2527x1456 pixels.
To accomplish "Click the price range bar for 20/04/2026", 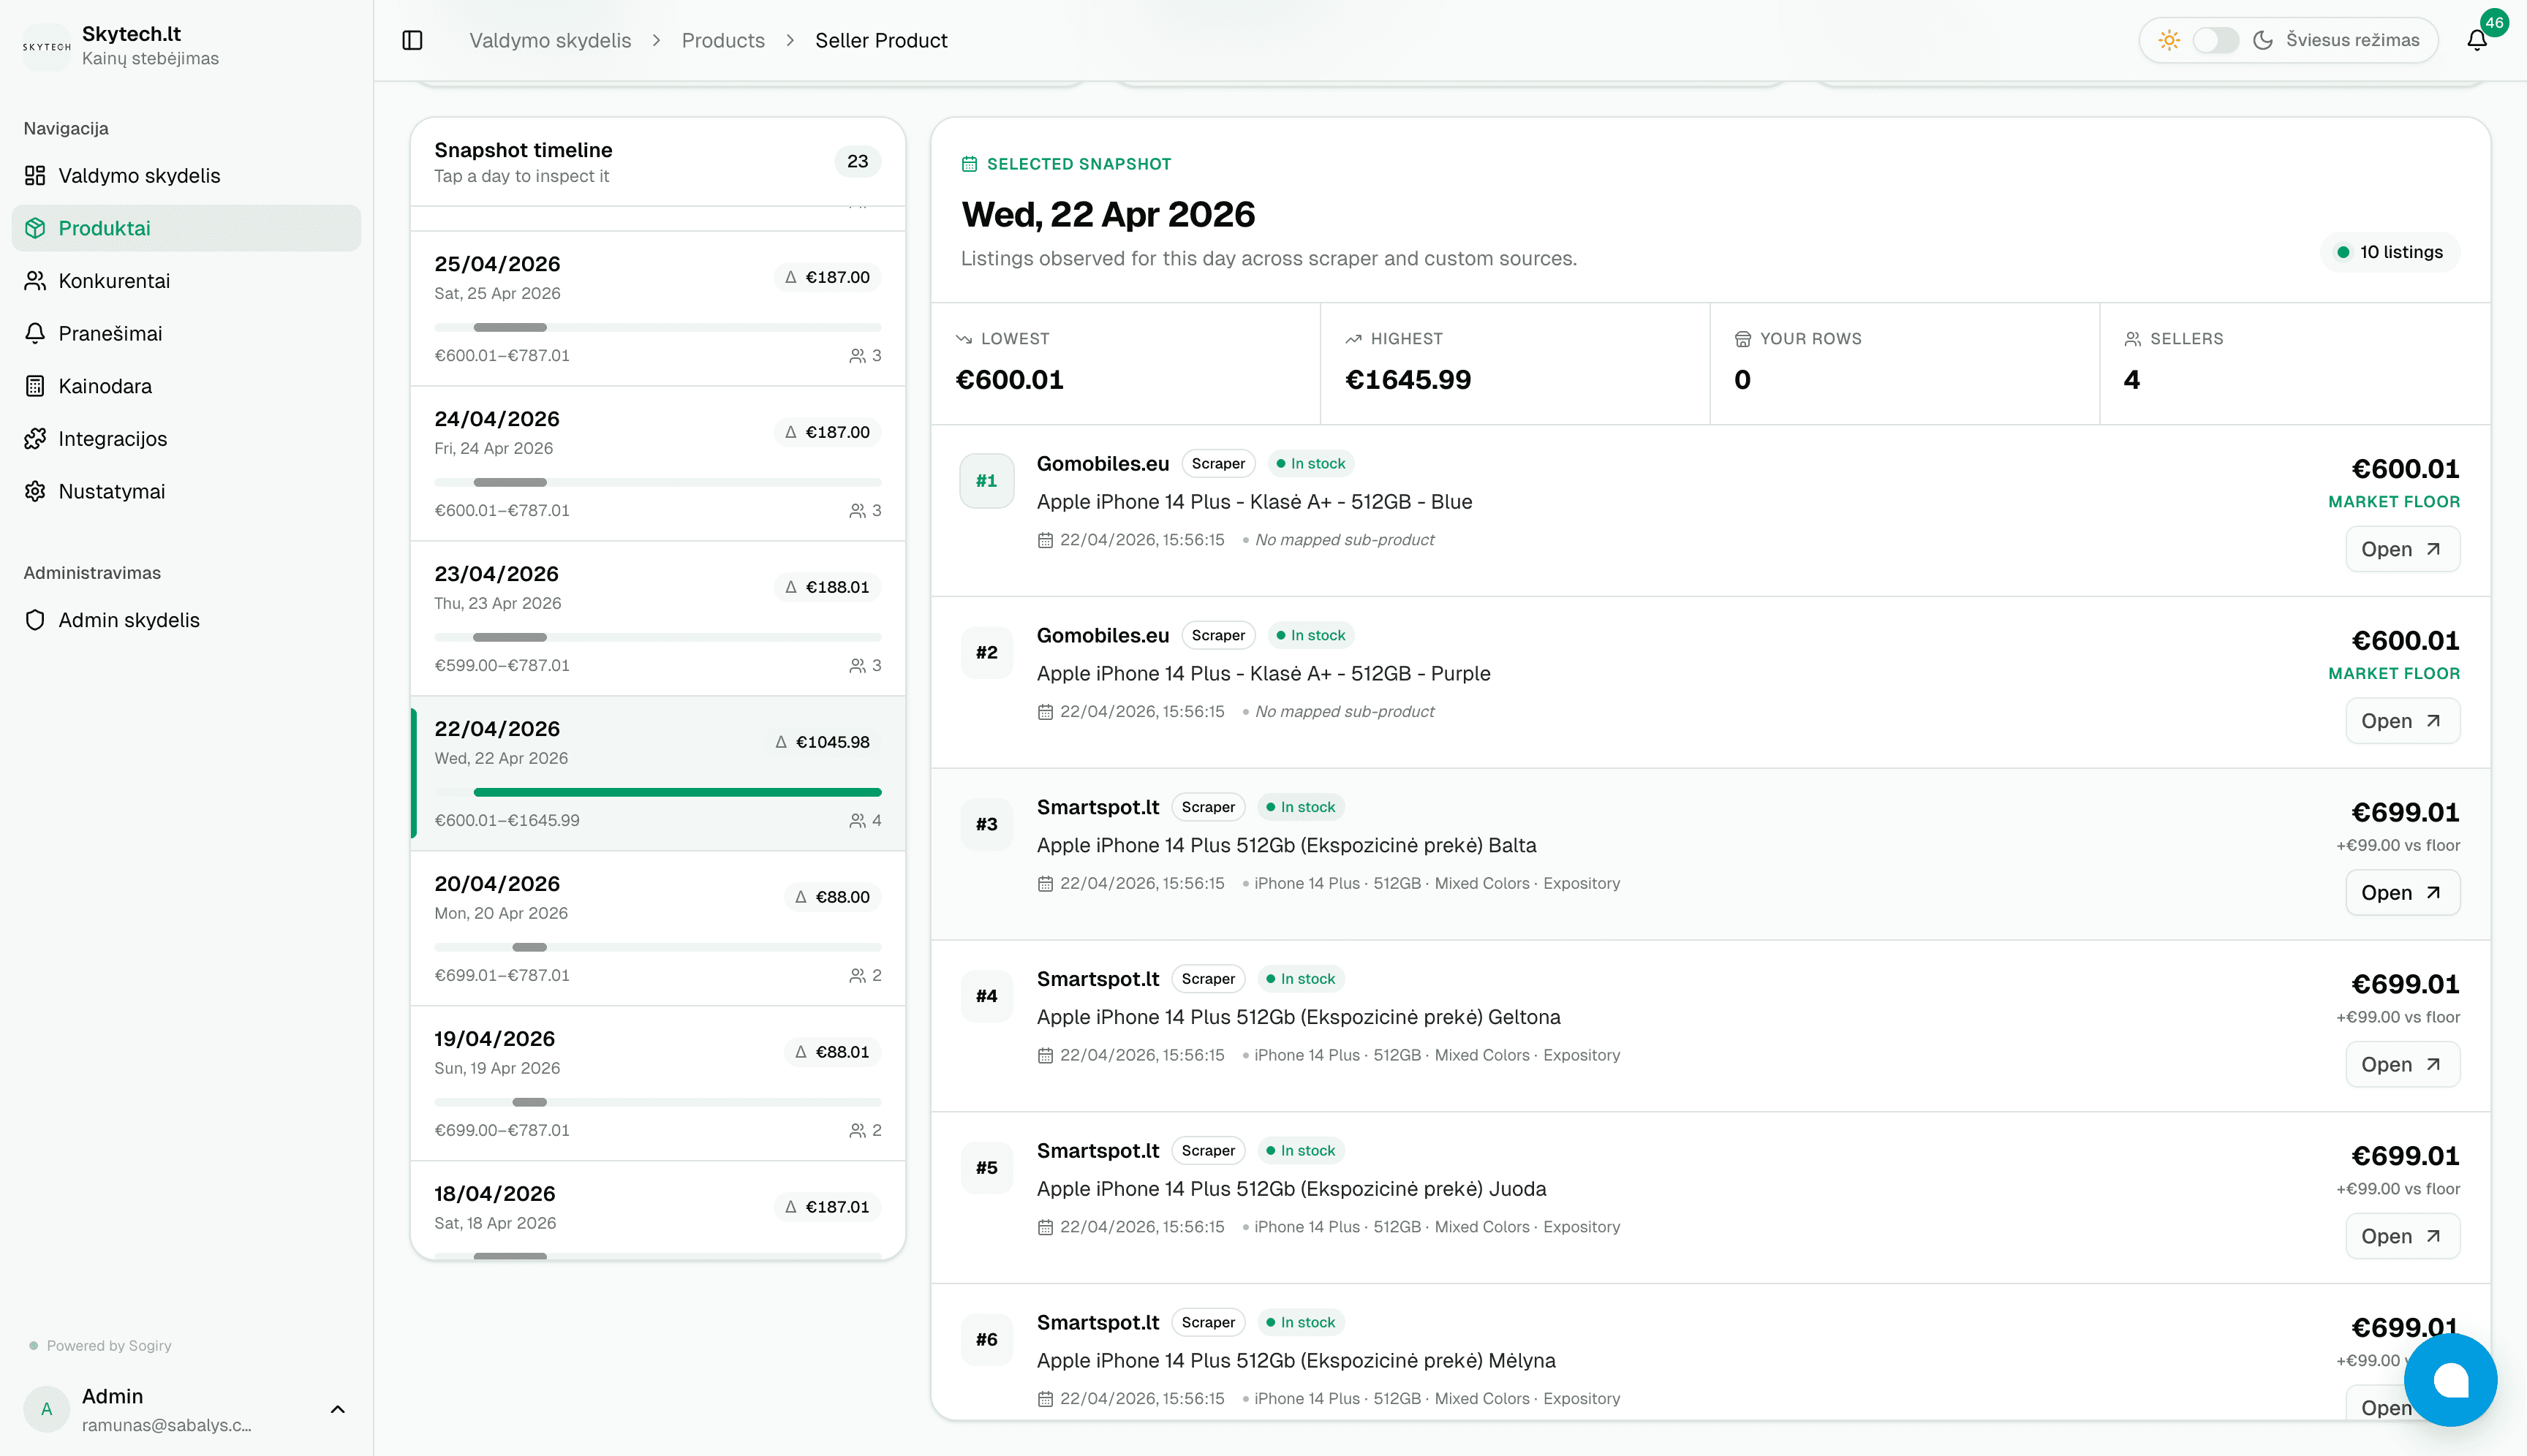I will point(529,947).
